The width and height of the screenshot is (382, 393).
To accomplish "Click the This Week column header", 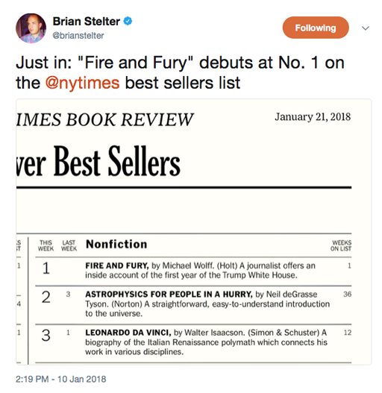I will pos(46,245).
